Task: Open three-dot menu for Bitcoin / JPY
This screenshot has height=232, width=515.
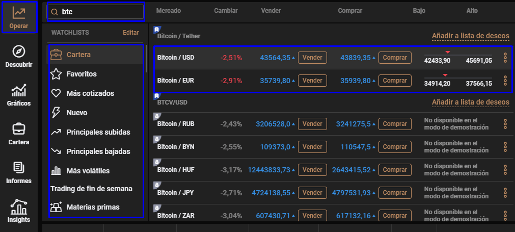Action: pos(505,193)
